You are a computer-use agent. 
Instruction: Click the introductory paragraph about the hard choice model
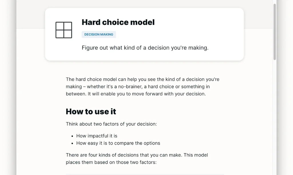142,87
